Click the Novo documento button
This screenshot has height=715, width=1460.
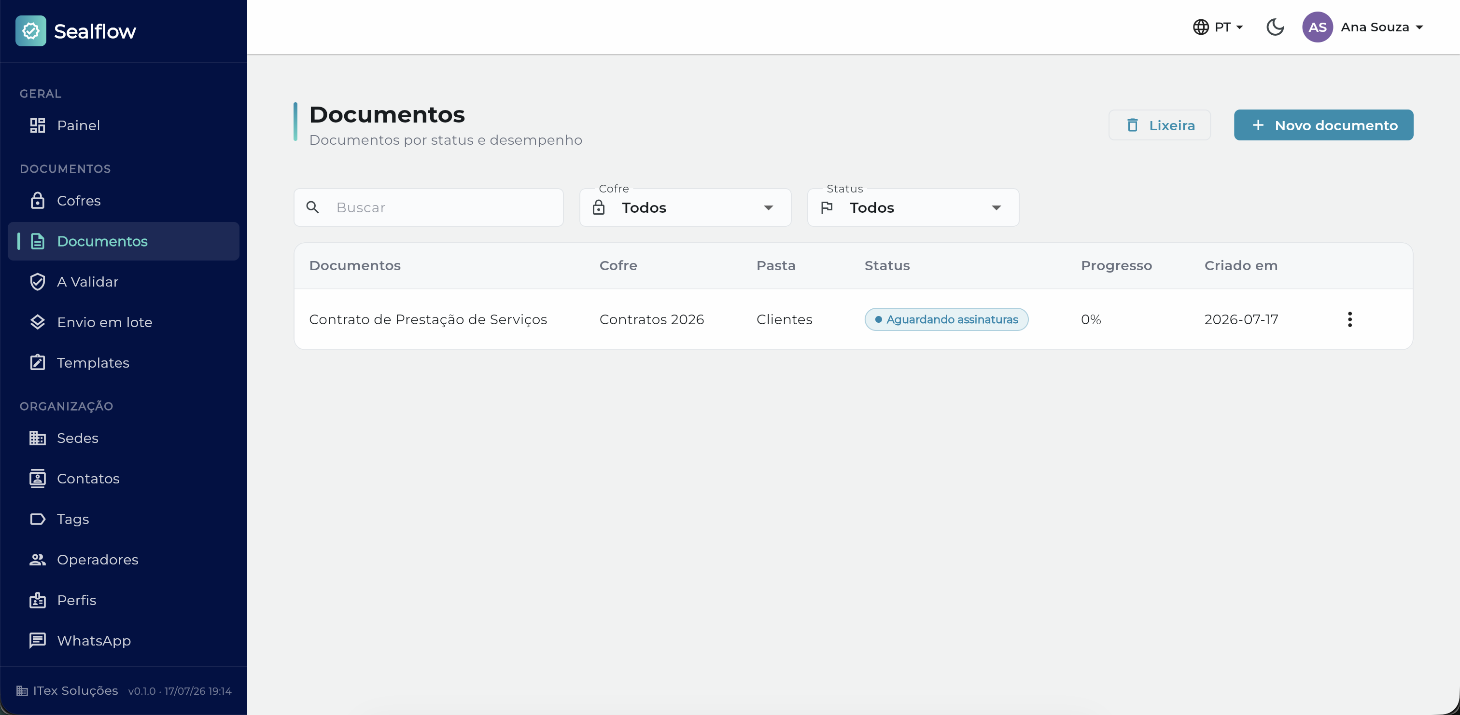tap(1323, 125)
